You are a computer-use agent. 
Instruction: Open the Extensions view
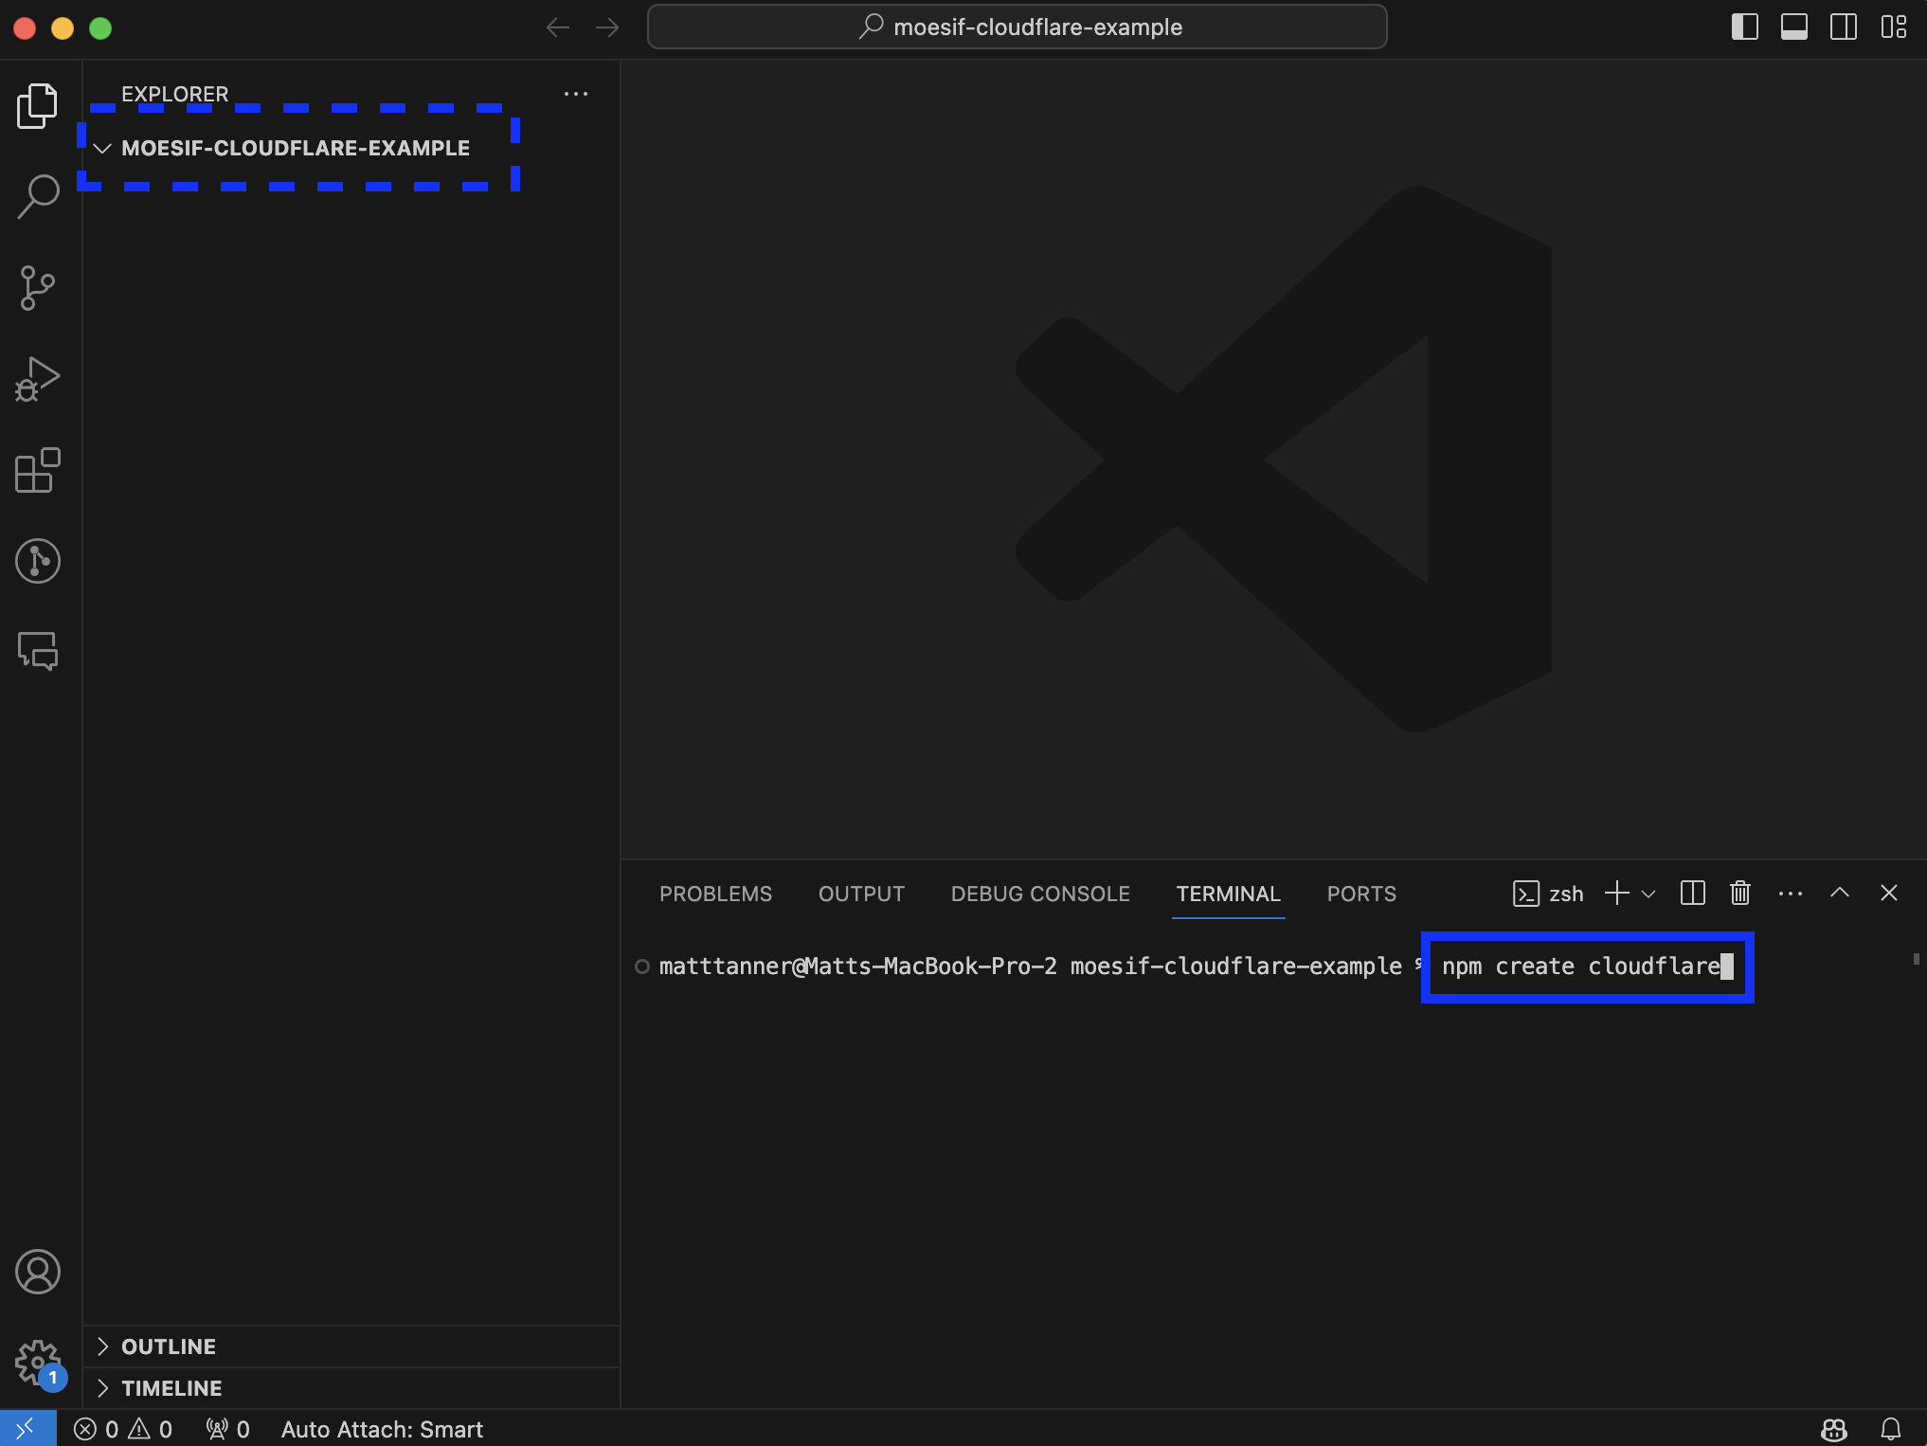pos(37,471)
